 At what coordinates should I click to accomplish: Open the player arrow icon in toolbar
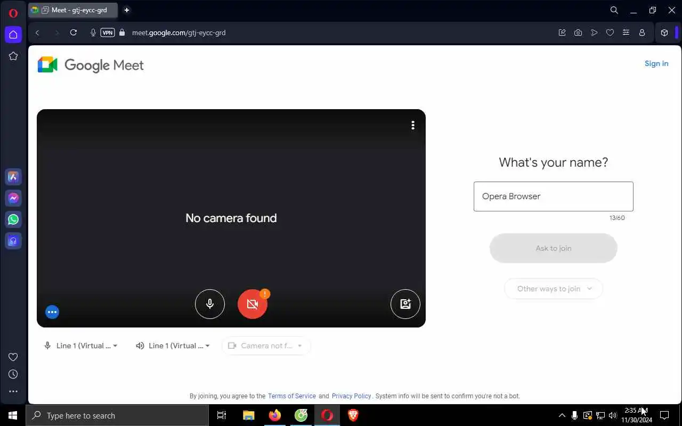click(594, 32)
